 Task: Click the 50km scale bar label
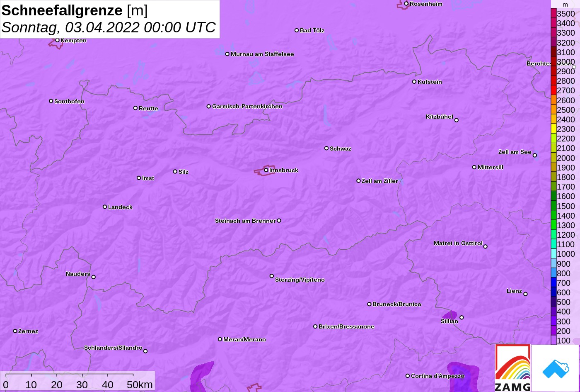coord(140,385)
